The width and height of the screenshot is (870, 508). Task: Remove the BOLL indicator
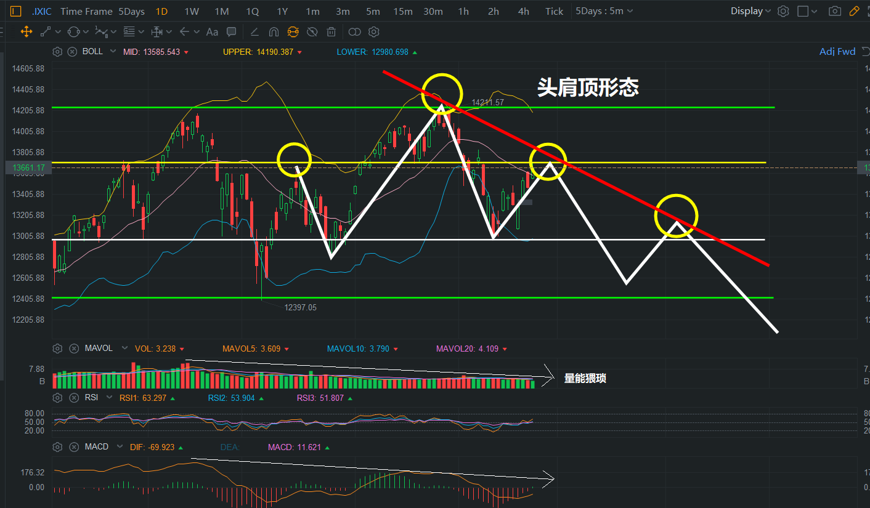coord(72,52)
